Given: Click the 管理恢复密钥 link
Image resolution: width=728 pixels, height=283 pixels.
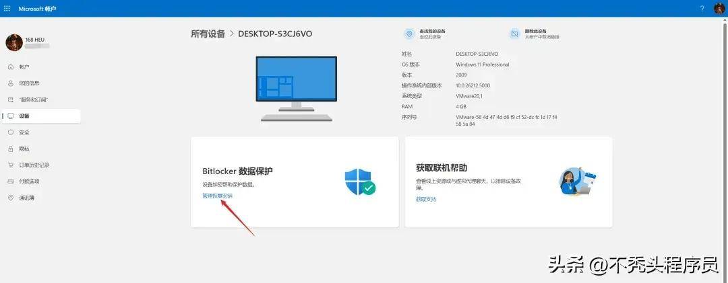Looking at the screenshot, I should click(217, 196).
